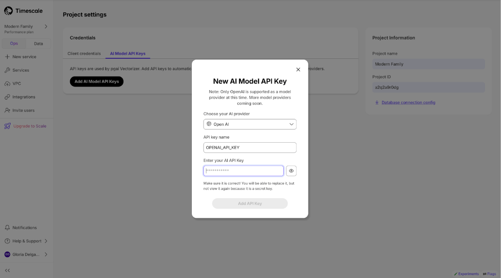The width and height of the screenshot is (501, 278).
Task: Click the New service plus icon
Action: [x=7, y=57]
